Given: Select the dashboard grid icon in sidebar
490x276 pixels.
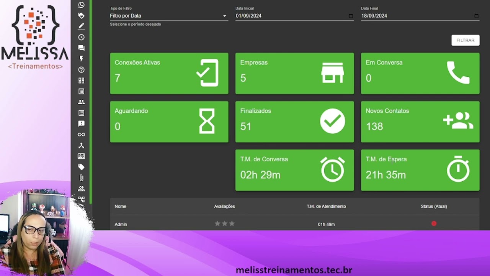Looking at the screenshot, I should coord(81,80).
